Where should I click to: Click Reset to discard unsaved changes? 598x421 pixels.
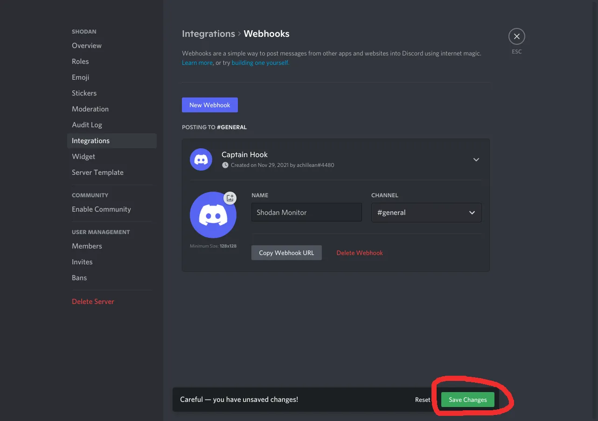(421, 400)
